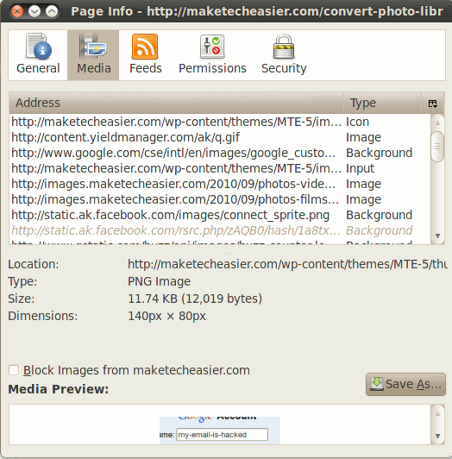Image resolution: width=452 pixels, height=459 pixels.
Task: Click the media list scroll down arrow
Action: tap(437, 236)
